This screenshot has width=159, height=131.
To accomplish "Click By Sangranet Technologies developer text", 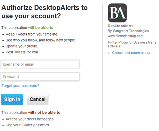I will coord(128,31).
